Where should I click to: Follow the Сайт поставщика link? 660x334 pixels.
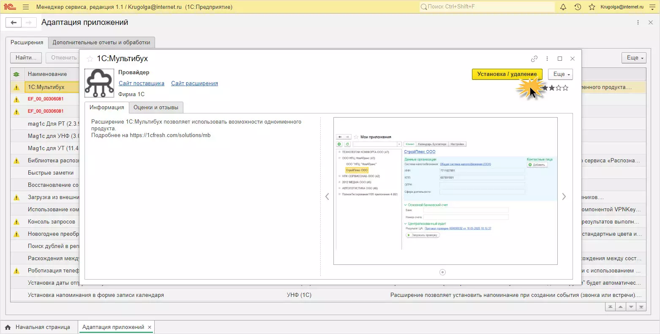click(x=141, y=83)
